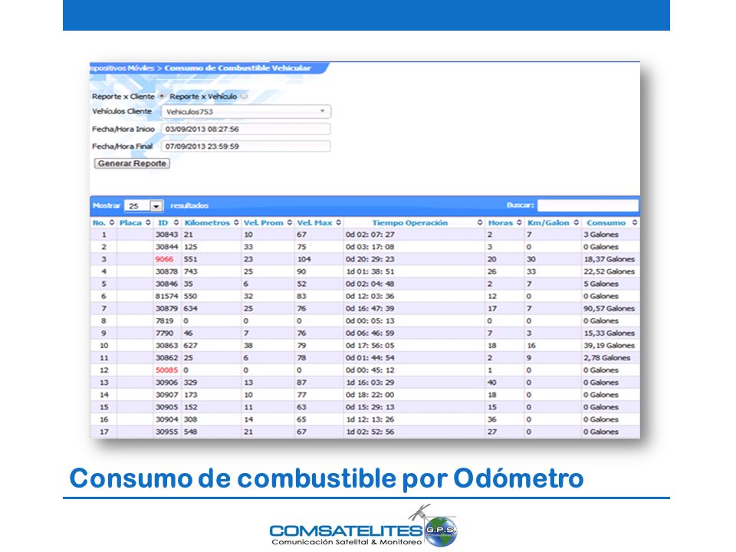Click ID 30955 in row 17
This screenshot has width=736, height=552.
tap(166, 432)
